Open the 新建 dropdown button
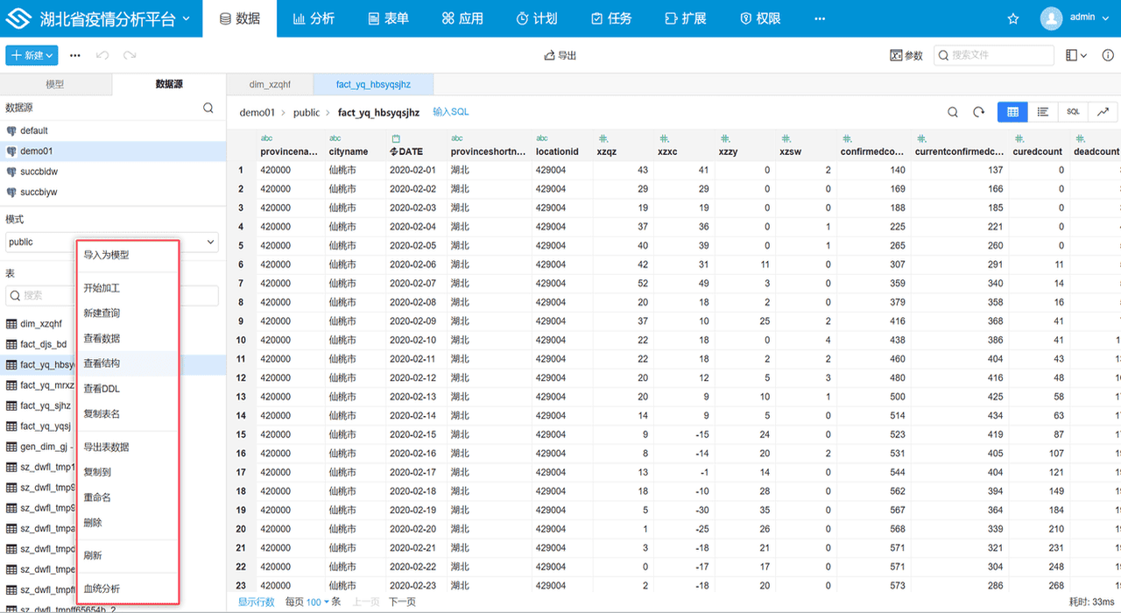This screenshot has height=613, width=1121. pyautogui.click(x=32, y=55)
